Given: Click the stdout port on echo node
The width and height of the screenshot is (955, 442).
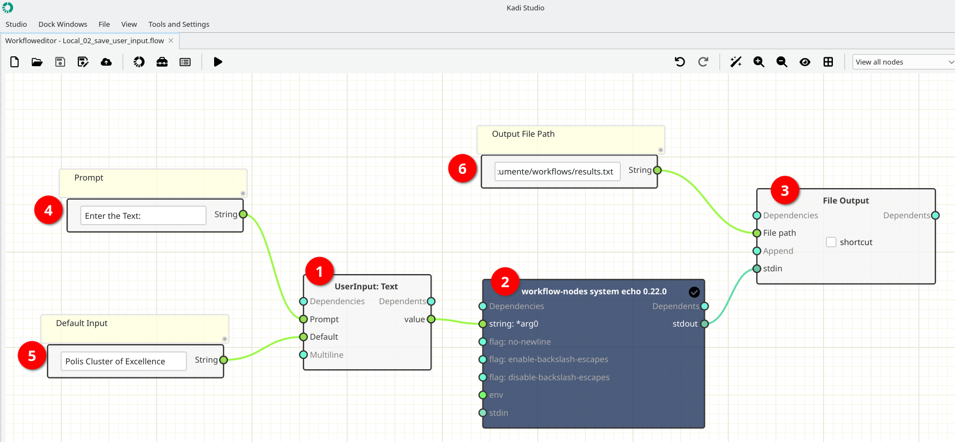Looking at the screenshot, I should 705,324.
